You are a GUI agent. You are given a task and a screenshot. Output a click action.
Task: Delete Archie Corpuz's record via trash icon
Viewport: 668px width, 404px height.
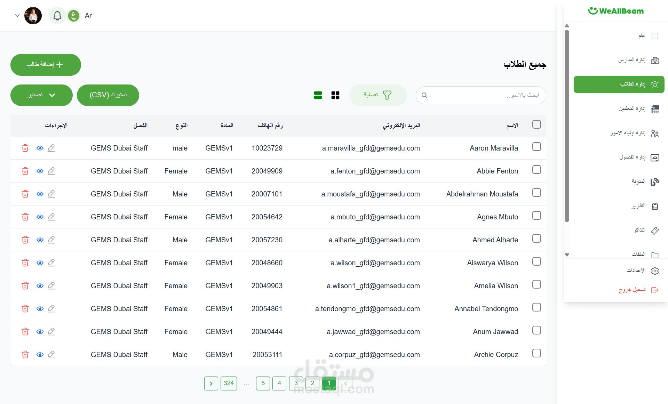click(x=25, y=355)
